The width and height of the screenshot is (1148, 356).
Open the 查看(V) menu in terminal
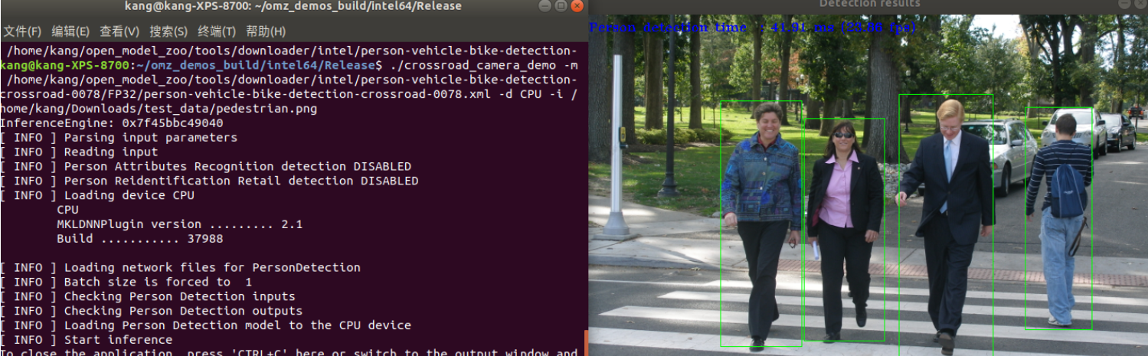click(x=119, y=31)
